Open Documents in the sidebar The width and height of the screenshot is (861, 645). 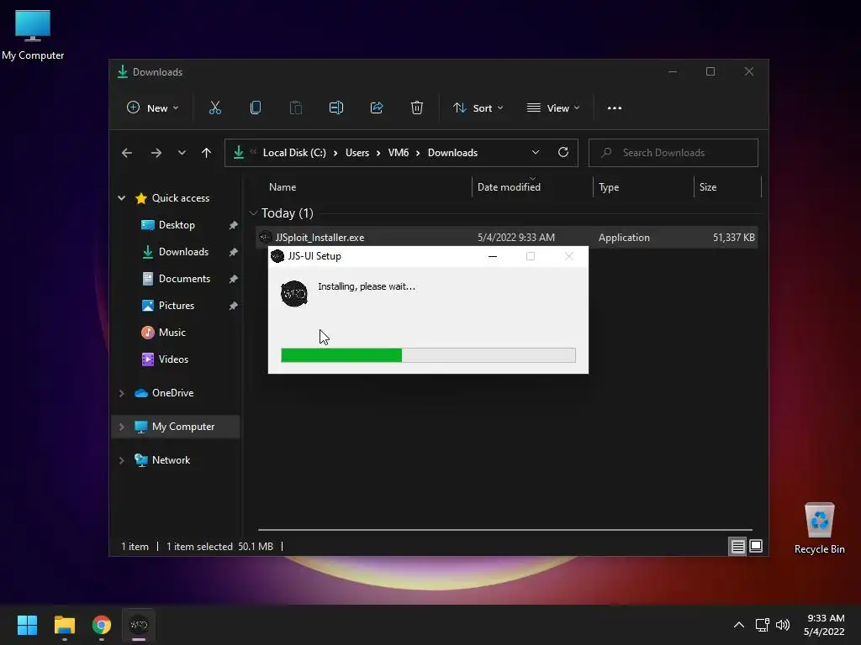pyautogui.click(x=184, y=279)
